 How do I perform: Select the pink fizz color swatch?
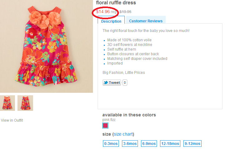coord(105,126)
